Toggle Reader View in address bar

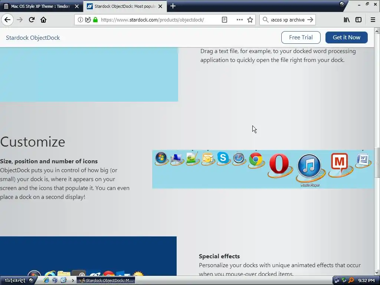point(225,20)
